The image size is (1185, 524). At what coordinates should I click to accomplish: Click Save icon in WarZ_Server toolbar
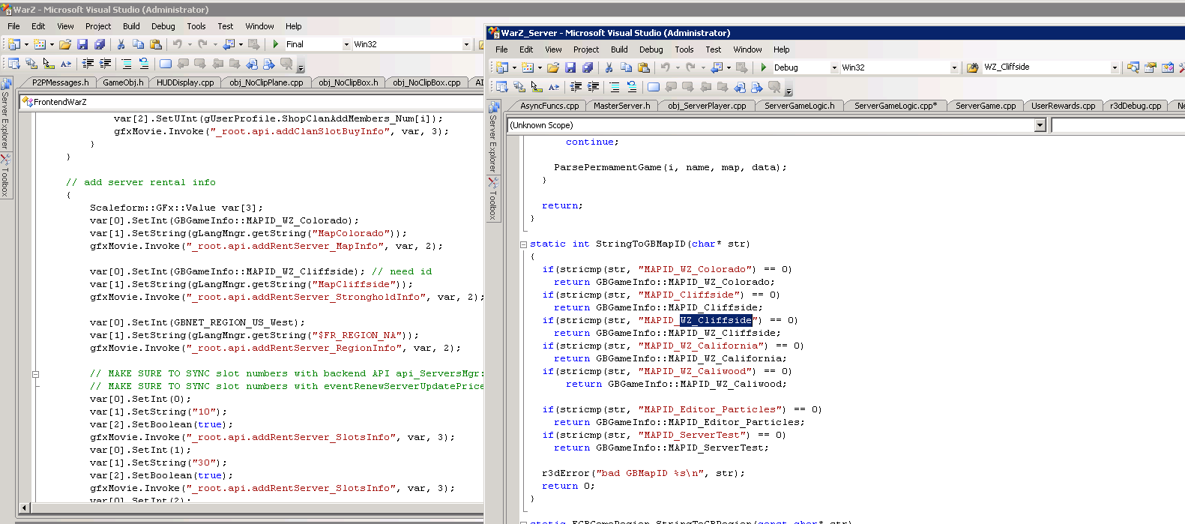pos(570,67)
